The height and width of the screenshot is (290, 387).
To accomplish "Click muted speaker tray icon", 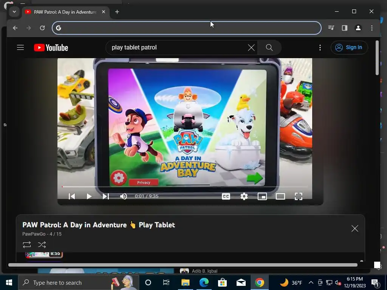I will tap(338, 282).
